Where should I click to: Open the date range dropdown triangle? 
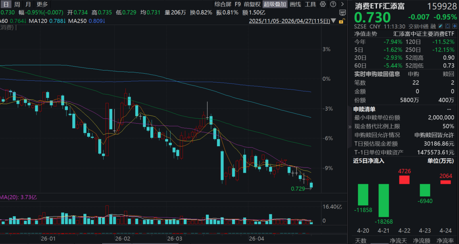pyautogui.click(x=333, y=21)
